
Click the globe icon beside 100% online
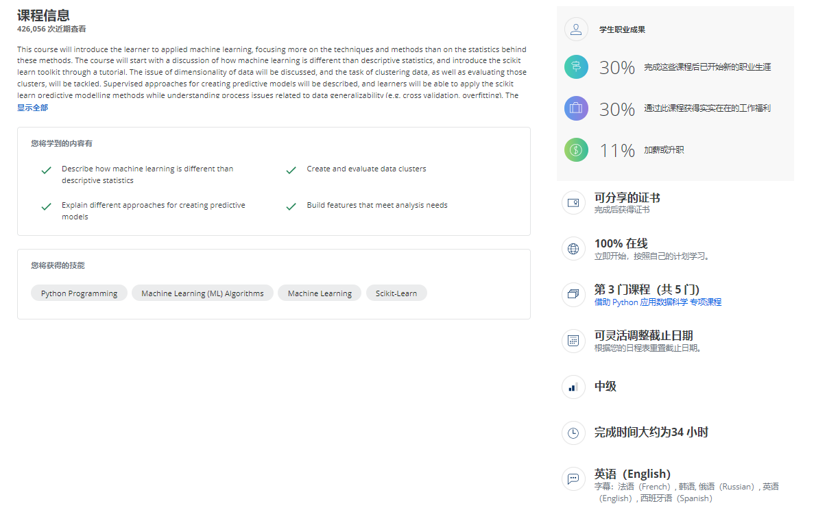573,248
